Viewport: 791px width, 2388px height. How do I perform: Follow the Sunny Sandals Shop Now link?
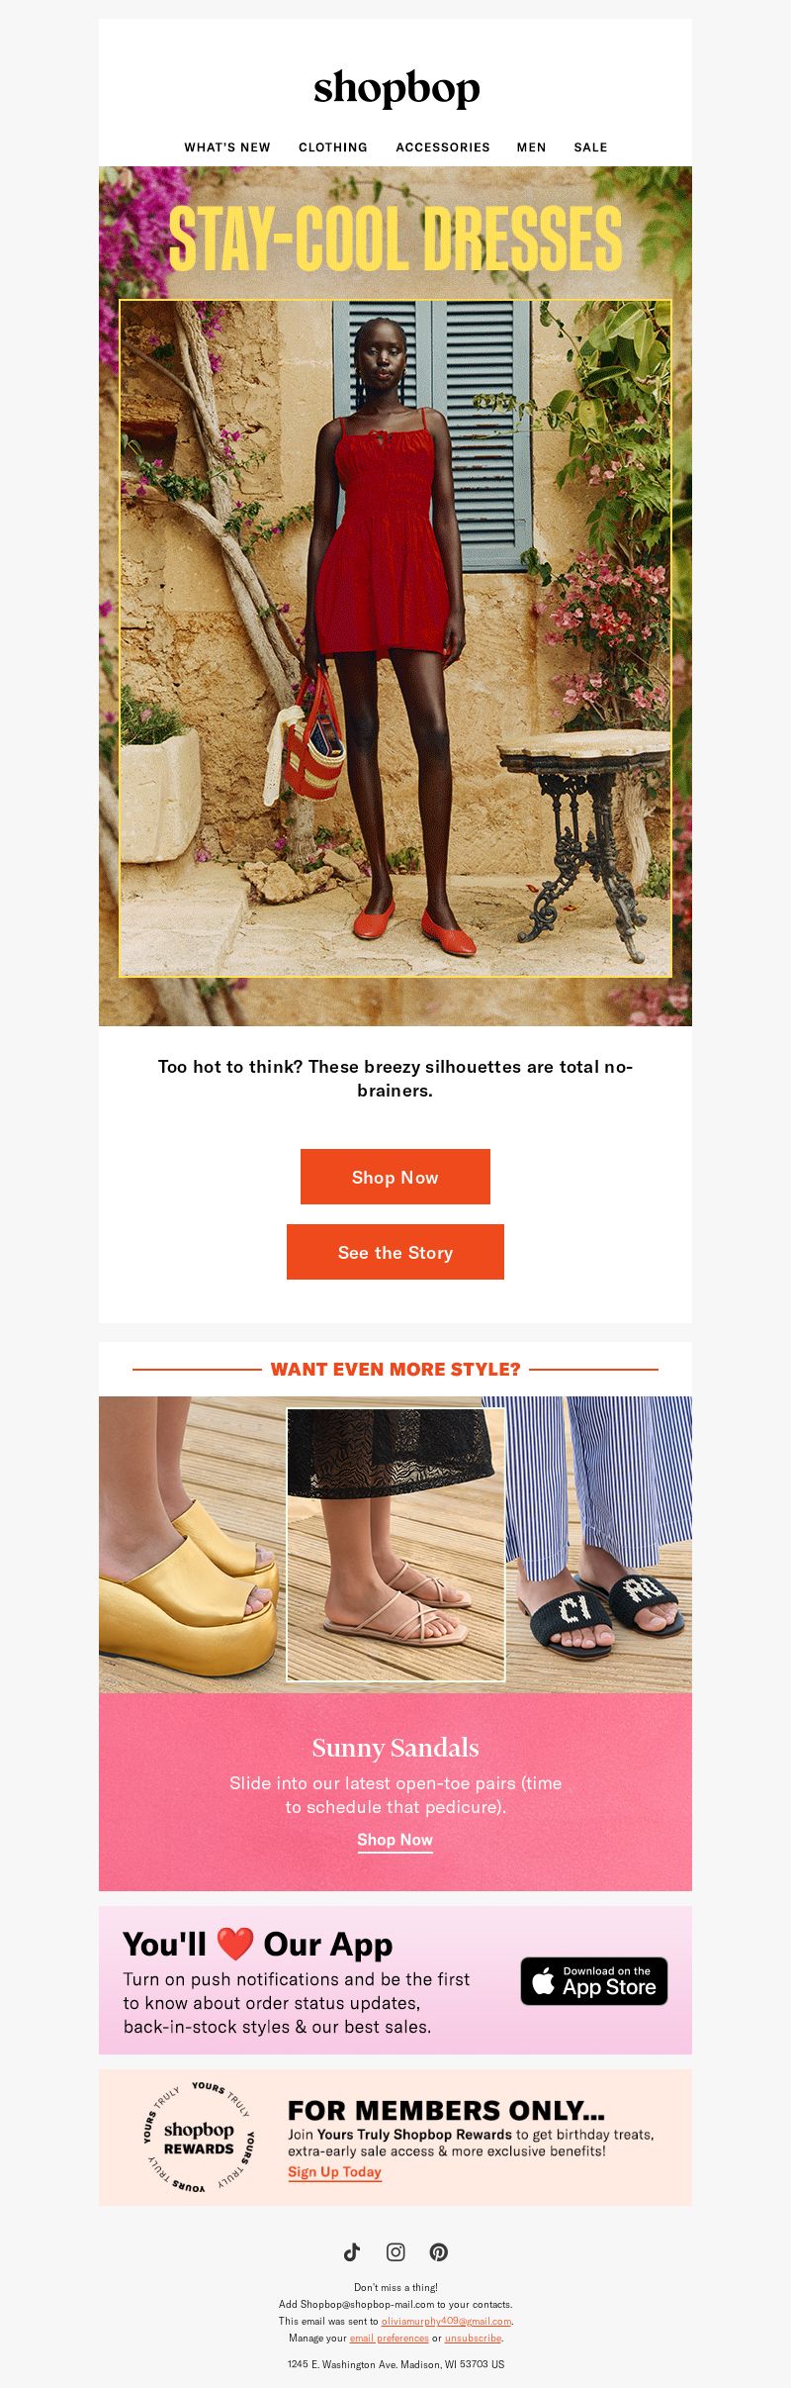coord(395,1840)
